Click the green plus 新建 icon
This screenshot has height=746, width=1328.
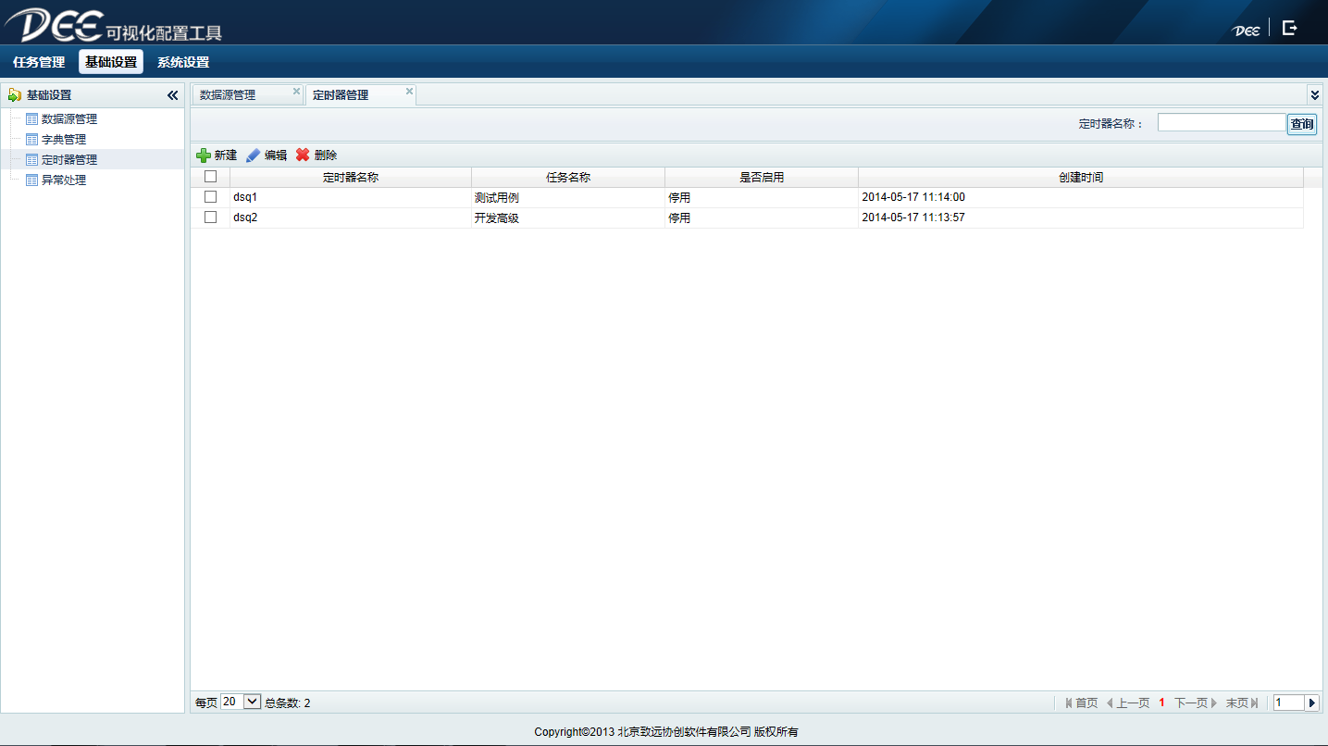tap(204, 155)
